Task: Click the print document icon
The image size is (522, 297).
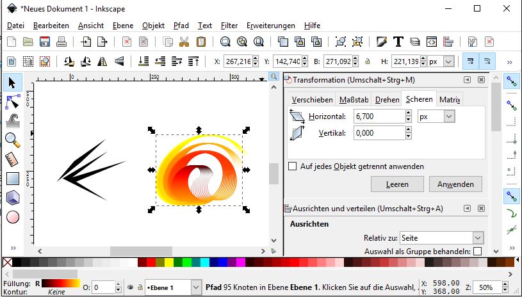Action: pyautogui.click(x=61, y=42)
